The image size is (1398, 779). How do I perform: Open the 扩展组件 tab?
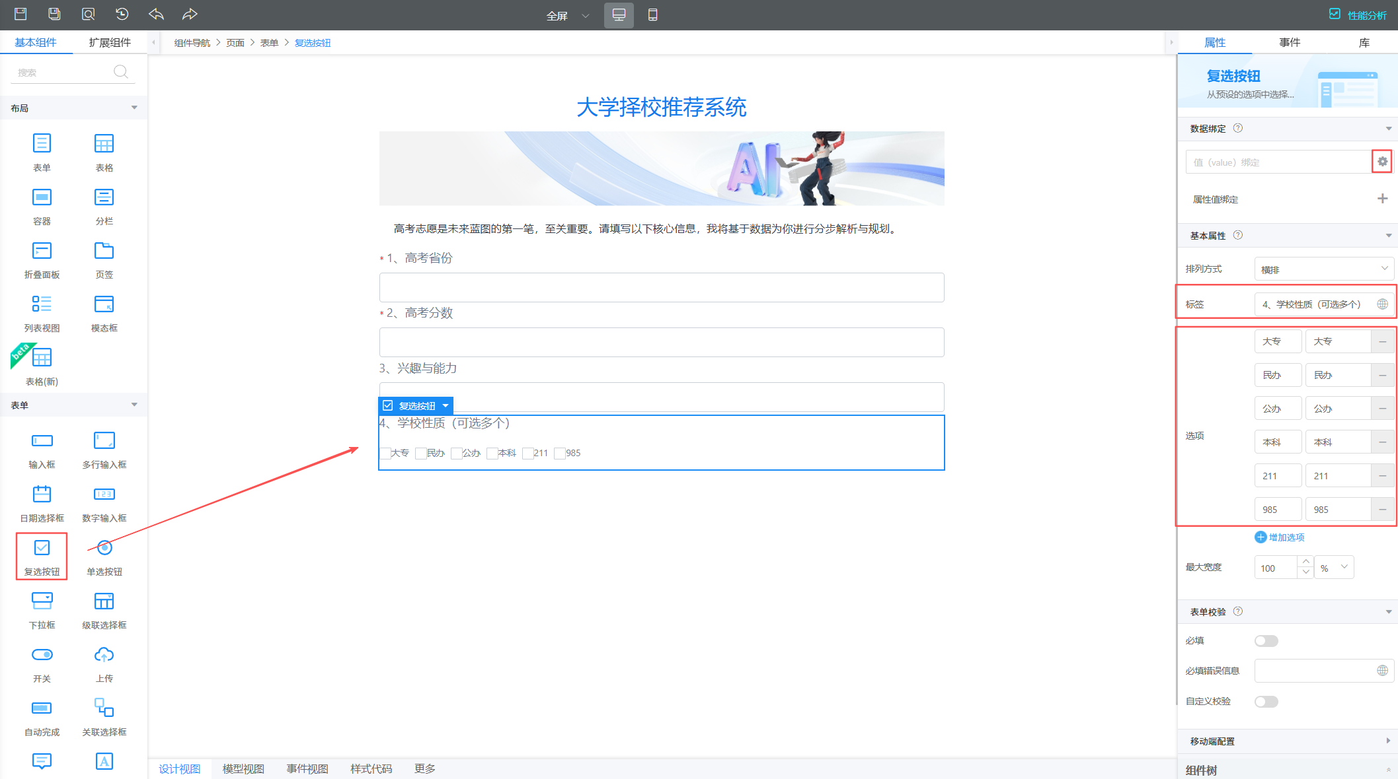[x=110, y=43]
